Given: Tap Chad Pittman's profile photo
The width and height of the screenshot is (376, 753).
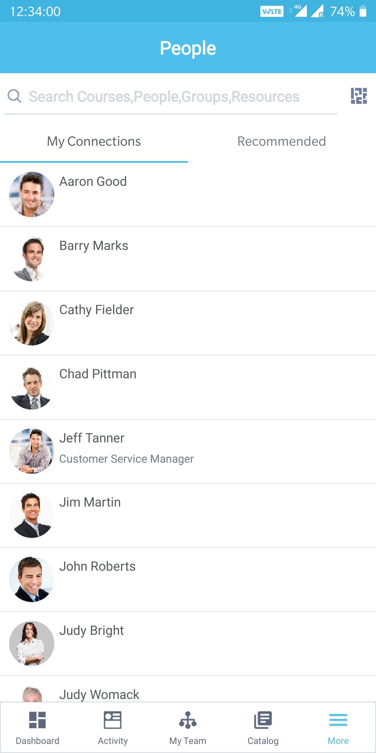Looking at the screenshot, I should 32,387.
